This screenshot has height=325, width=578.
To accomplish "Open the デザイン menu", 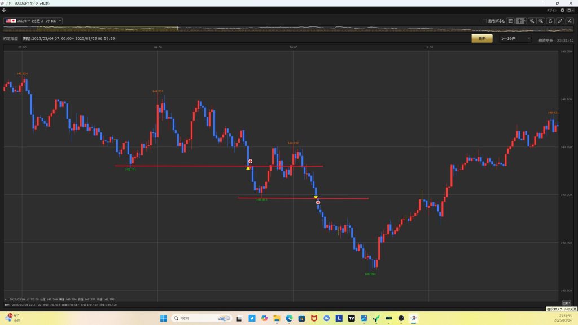I will (x=551, y=10).
